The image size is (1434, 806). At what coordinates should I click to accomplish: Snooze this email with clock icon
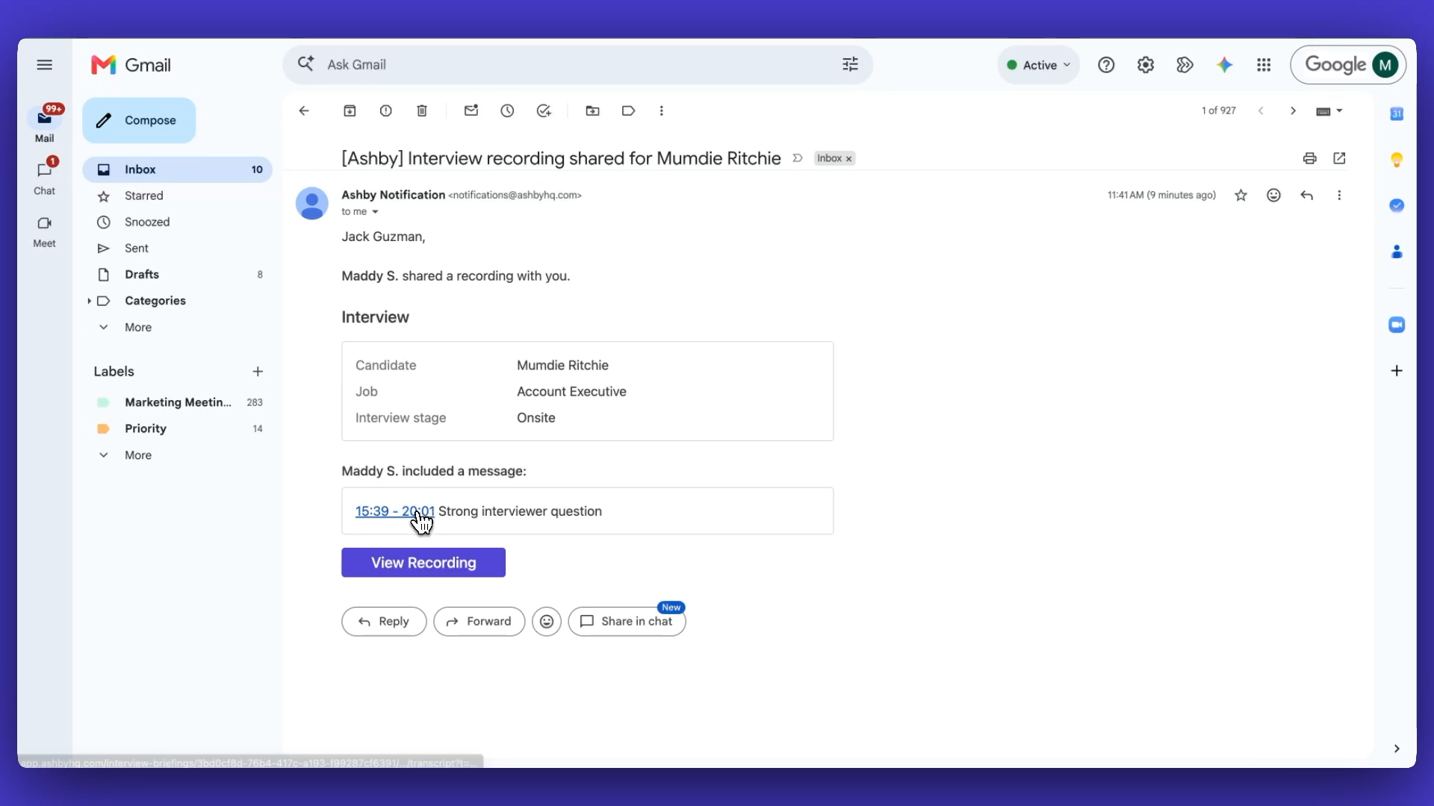click(x=507, y=111)
